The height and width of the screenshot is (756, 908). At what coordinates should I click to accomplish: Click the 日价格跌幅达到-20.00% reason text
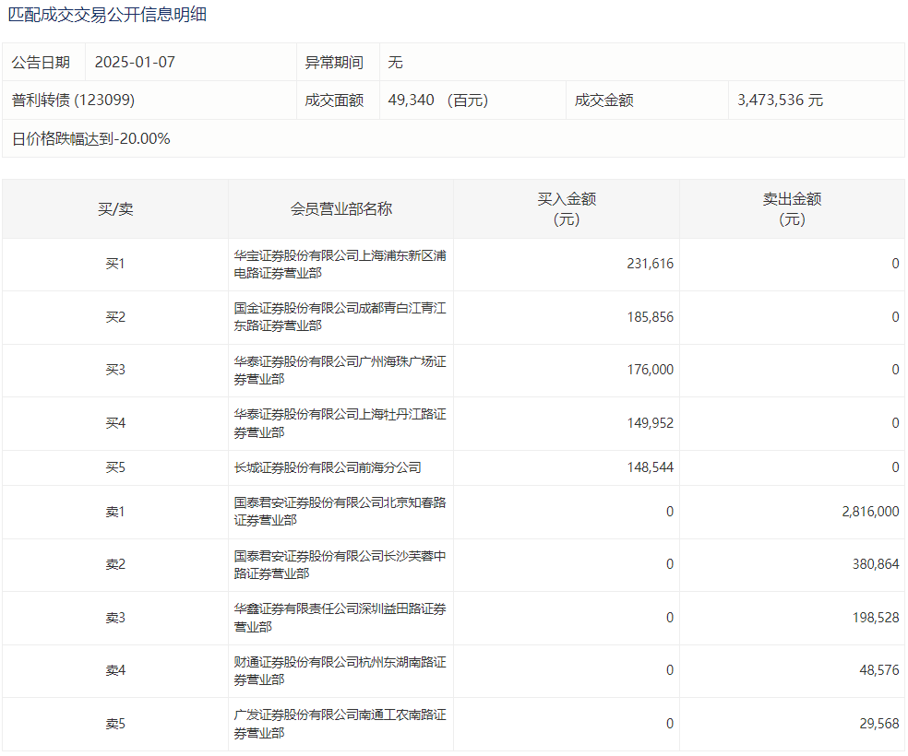91,139
